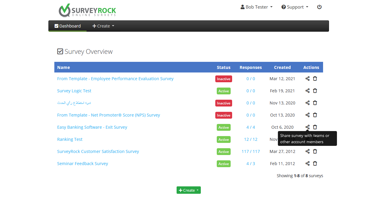The height and width of the screenshot is (213, 378).
Task: Click Active badge of Survey Logic Test
Action: tap(224, 91)
